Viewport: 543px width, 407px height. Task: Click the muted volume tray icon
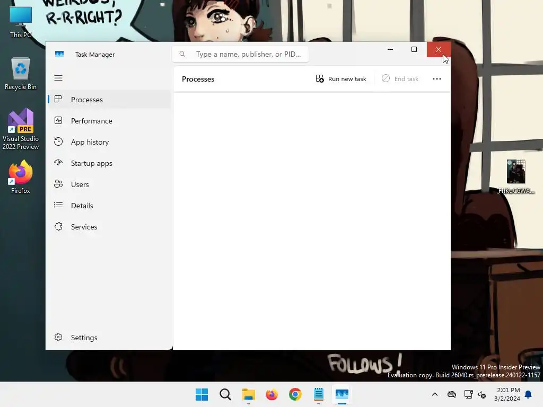(x=481, y=394)
